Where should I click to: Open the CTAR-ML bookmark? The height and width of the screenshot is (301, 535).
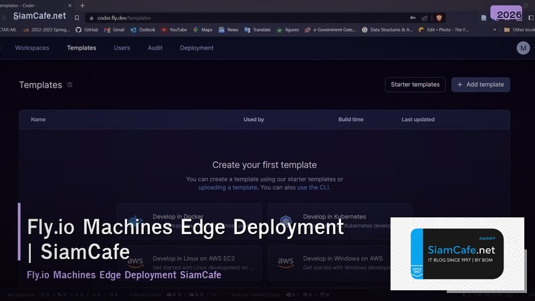8,29
